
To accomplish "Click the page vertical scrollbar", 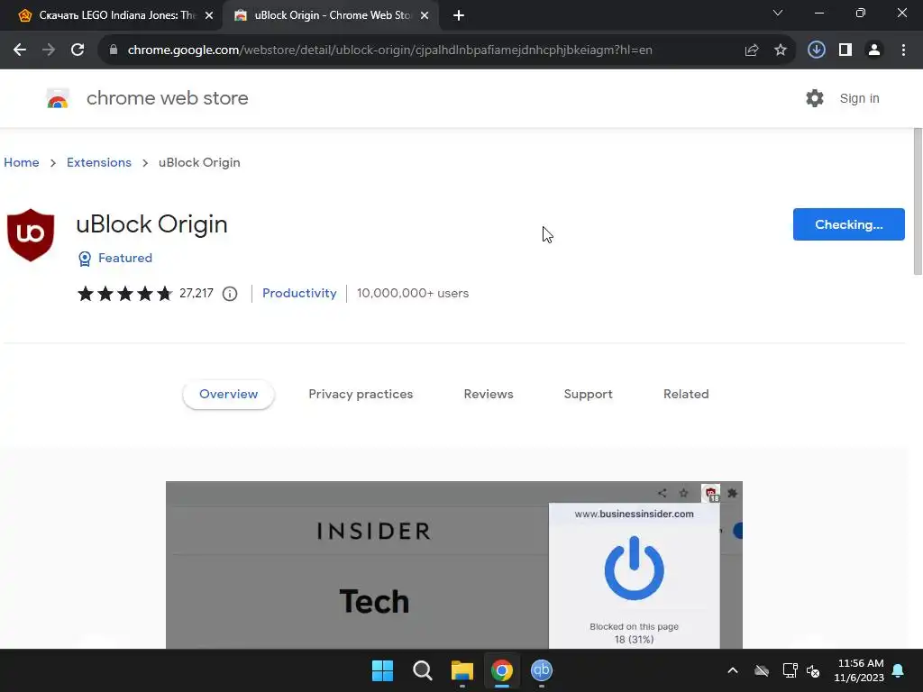I will tap(918, 201).
